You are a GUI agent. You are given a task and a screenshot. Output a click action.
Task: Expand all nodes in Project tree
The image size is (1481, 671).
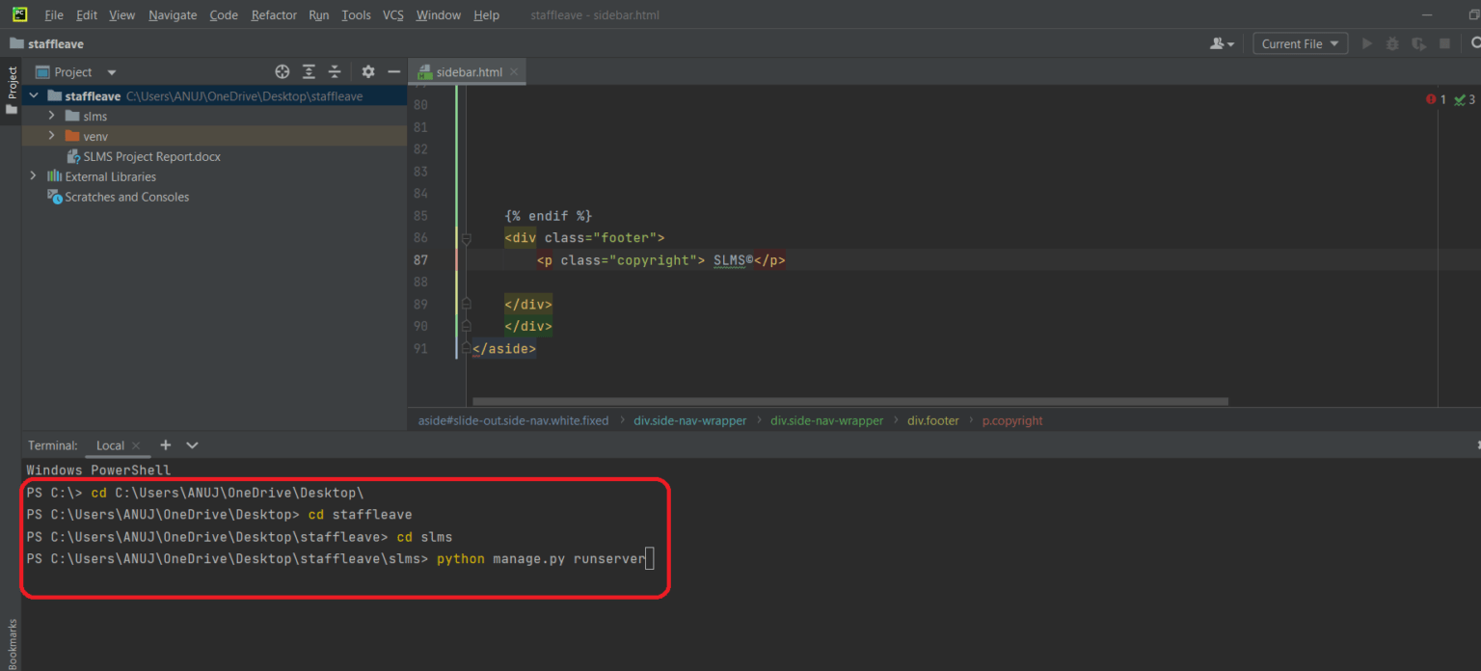point(308,71)
